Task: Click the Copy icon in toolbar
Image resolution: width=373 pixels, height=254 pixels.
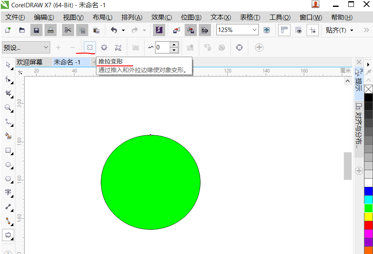Action: coord(82,30)
